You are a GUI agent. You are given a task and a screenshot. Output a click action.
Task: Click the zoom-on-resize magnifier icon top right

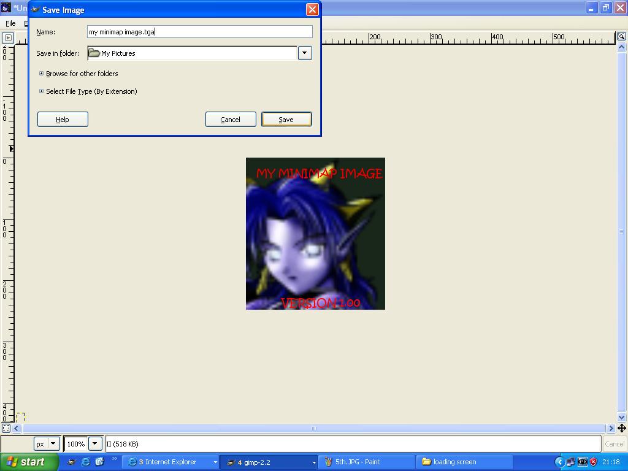click(621, 36)
